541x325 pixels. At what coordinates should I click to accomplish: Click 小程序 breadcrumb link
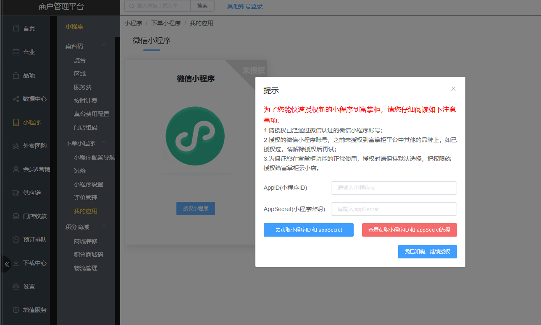(133, 23)
